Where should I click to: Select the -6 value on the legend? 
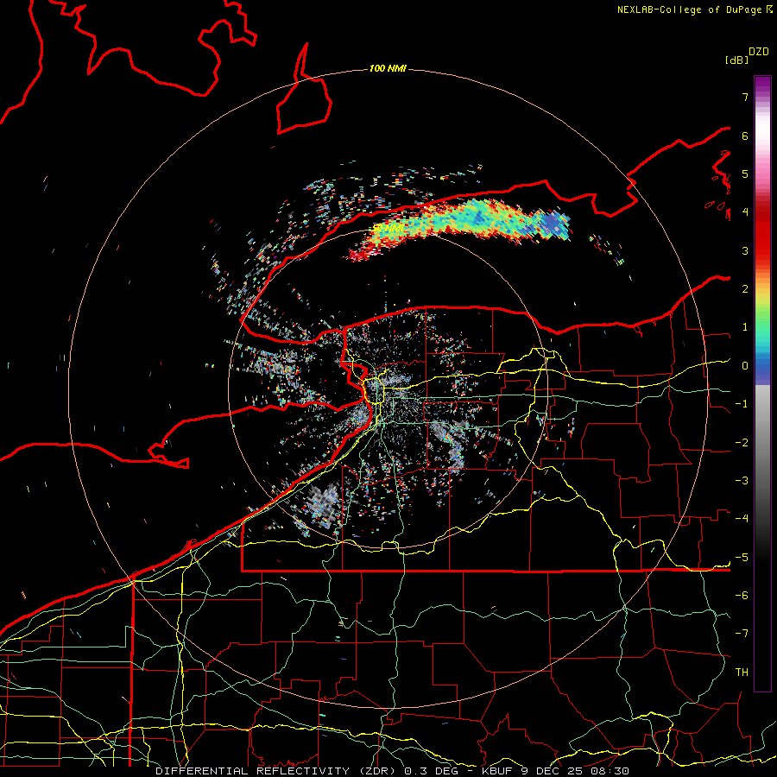click(x=742, y=596)
